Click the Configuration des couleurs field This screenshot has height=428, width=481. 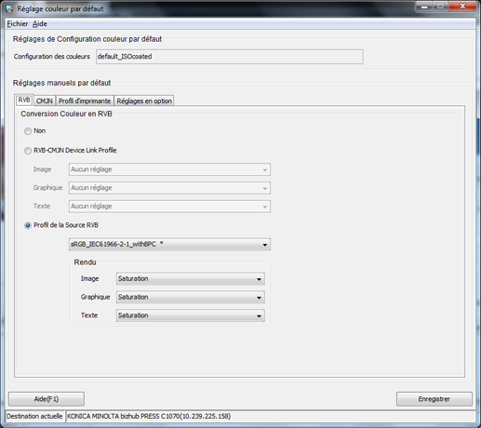[230, 57]
